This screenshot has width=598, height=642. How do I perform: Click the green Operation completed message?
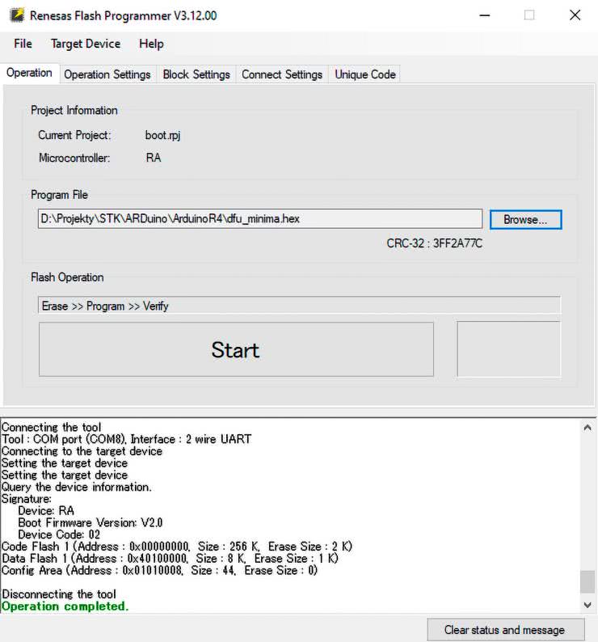point(65,606)
